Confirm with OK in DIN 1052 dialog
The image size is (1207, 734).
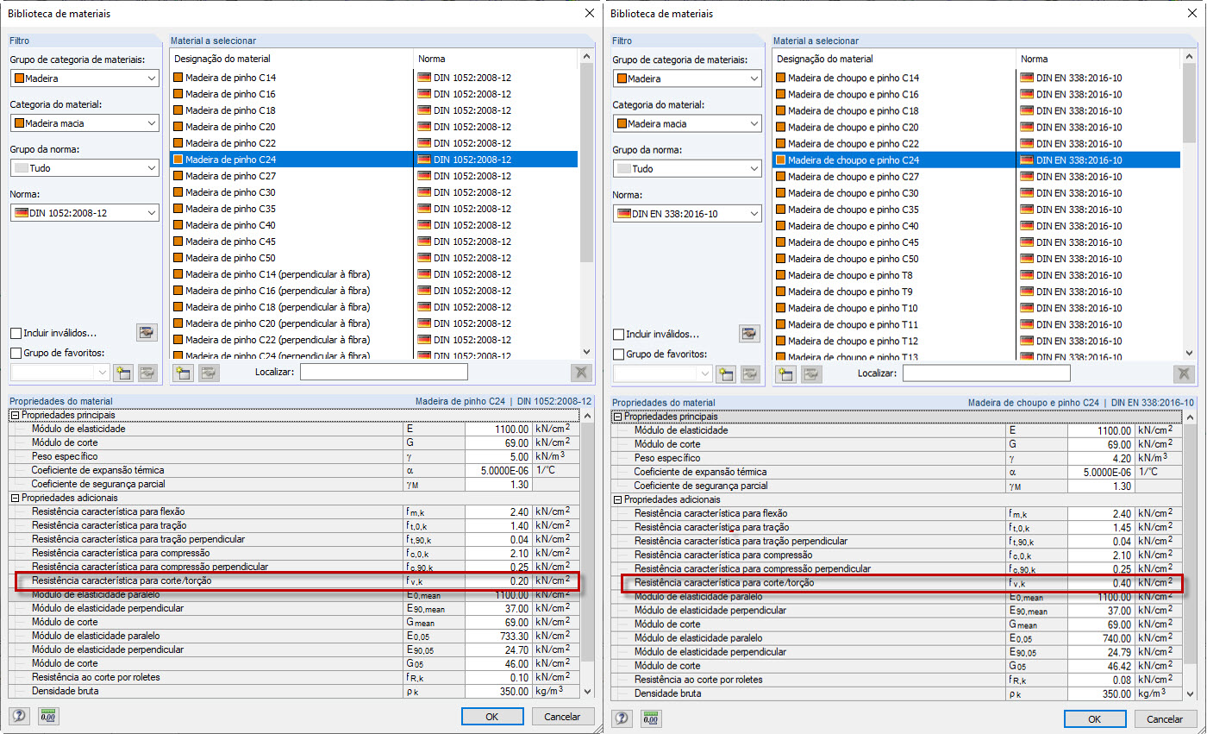492,717
